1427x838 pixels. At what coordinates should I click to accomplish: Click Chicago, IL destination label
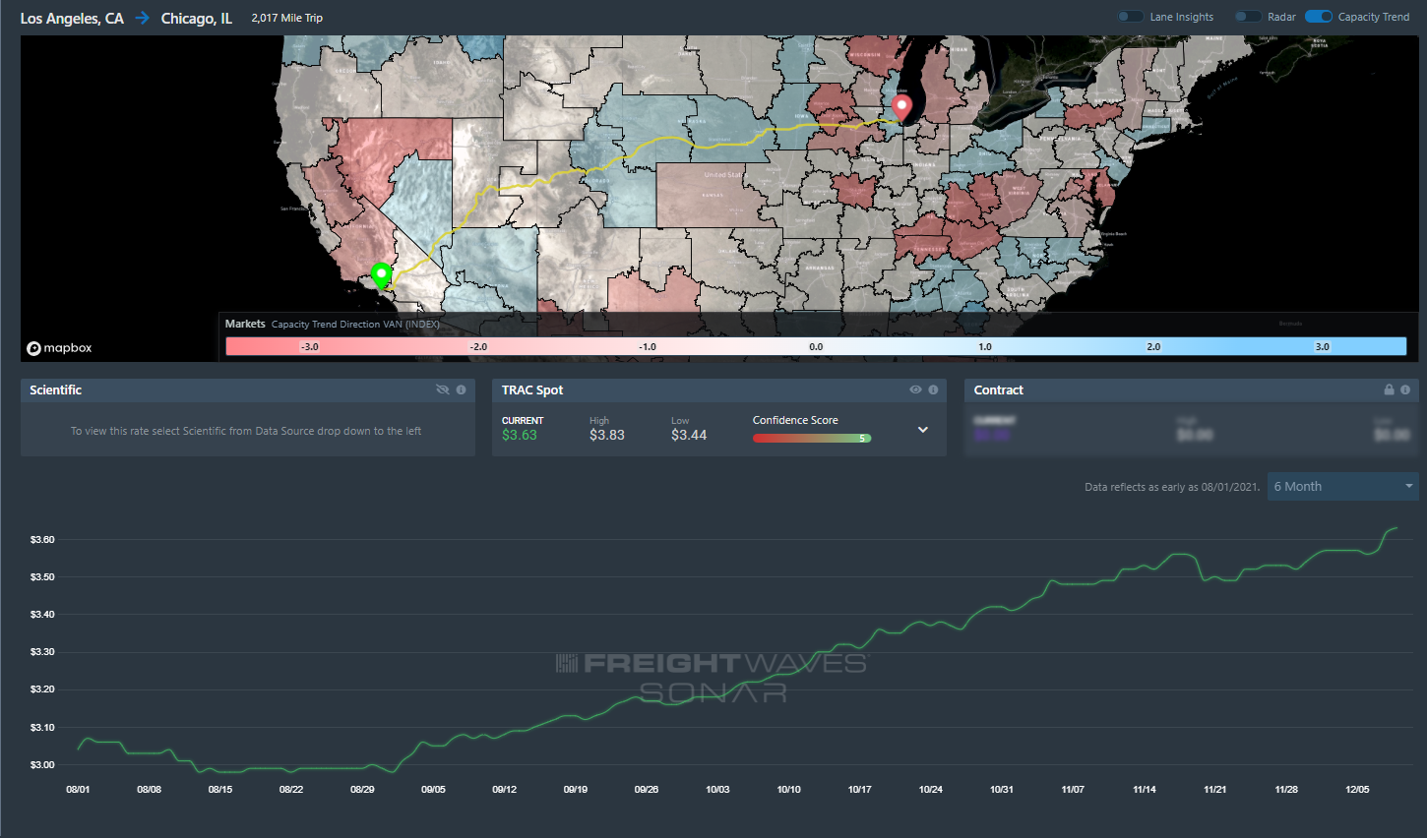coord(197,18)
